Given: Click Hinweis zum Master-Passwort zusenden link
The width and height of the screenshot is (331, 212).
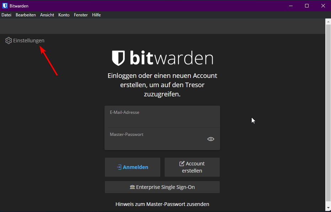Looking at the screenshot, I should pyautogui.click(x=162, y=204).
